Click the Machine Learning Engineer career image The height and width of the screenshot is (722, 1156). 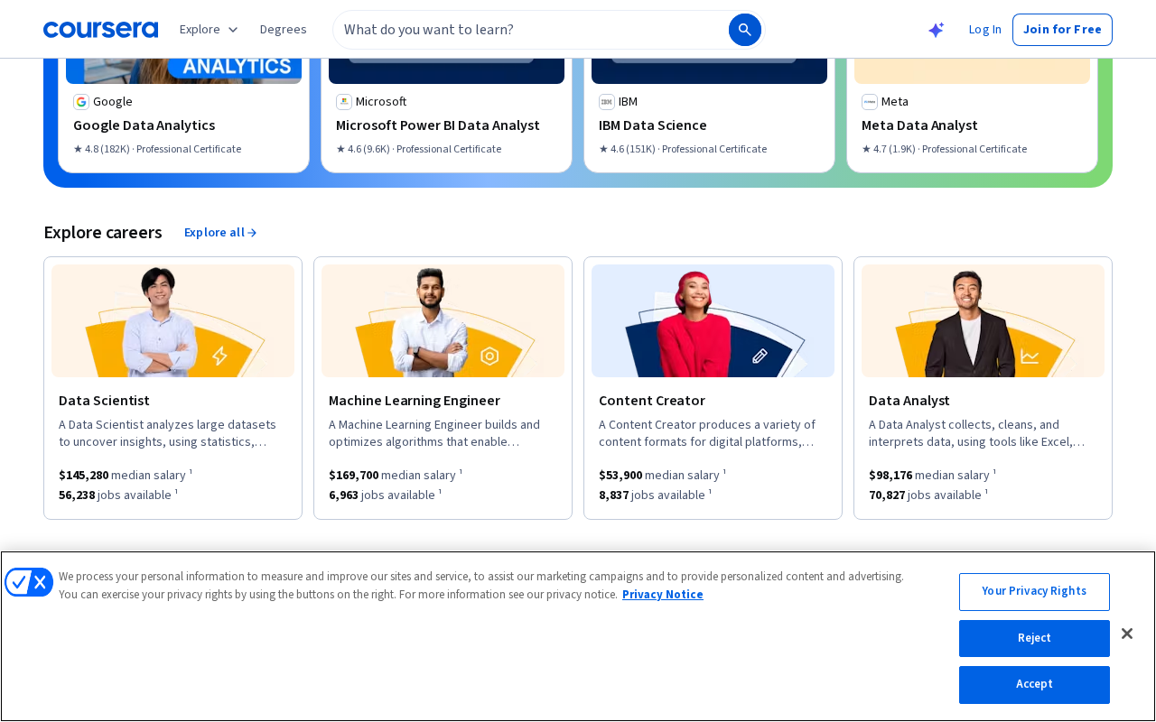click(x=443, y=320)
